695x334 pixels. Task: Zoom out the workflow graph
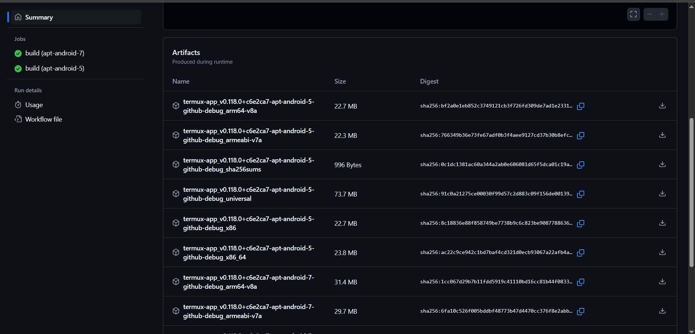(650, 14)
